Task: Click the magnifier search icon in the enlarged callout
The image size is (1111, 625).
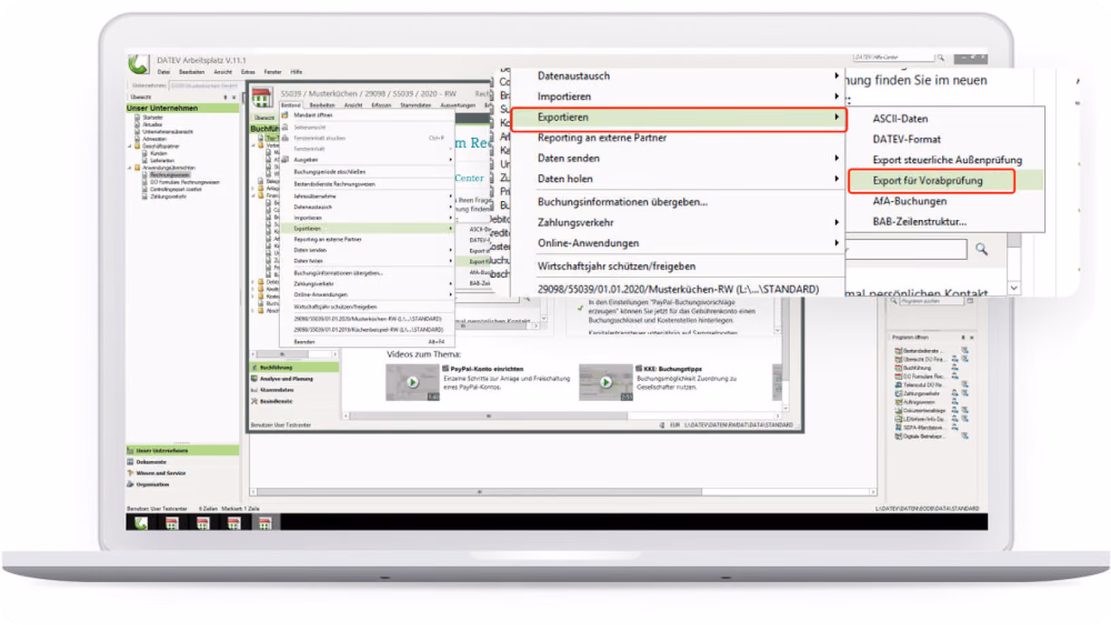Action: point(981,249)
